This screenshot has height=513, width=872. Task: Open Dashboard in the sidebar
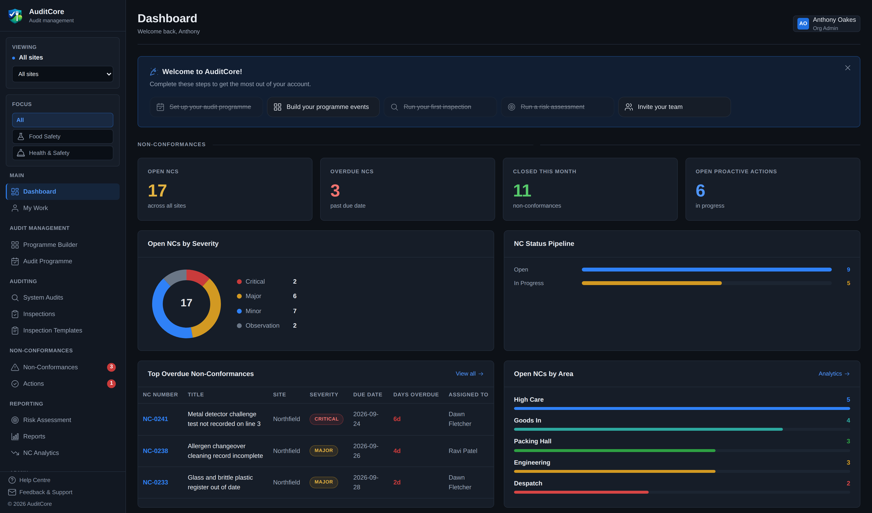(62, 192)
